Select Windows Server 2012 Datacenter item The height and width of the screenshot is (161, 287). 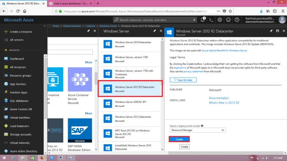point(129,119)
